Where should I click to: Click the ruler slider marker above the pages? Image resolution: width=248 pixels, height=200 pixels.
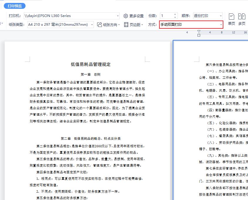pyautogui.click(x=199, y=33)
